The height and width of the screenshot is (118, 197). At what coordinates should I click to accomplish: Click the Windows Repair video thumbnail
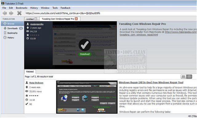click(x=87, y=97)
